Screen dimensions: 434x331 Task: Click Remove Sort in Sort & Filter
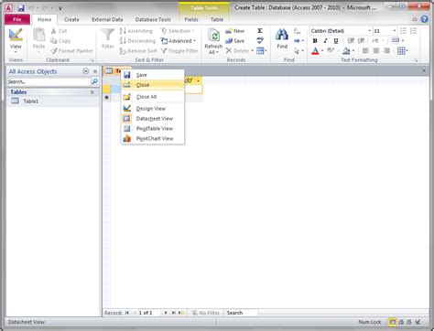click(x=138, y=51)
